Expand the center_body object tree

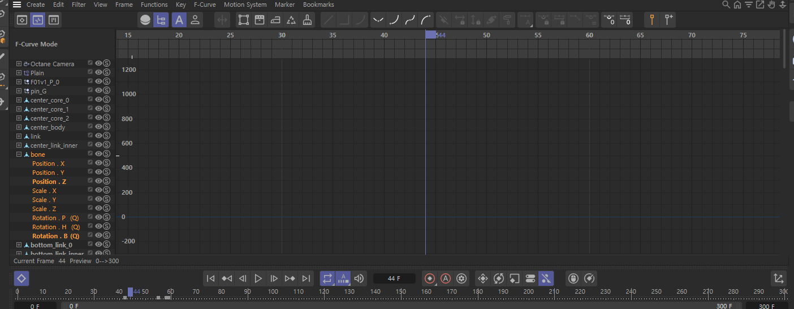point(19,127)
